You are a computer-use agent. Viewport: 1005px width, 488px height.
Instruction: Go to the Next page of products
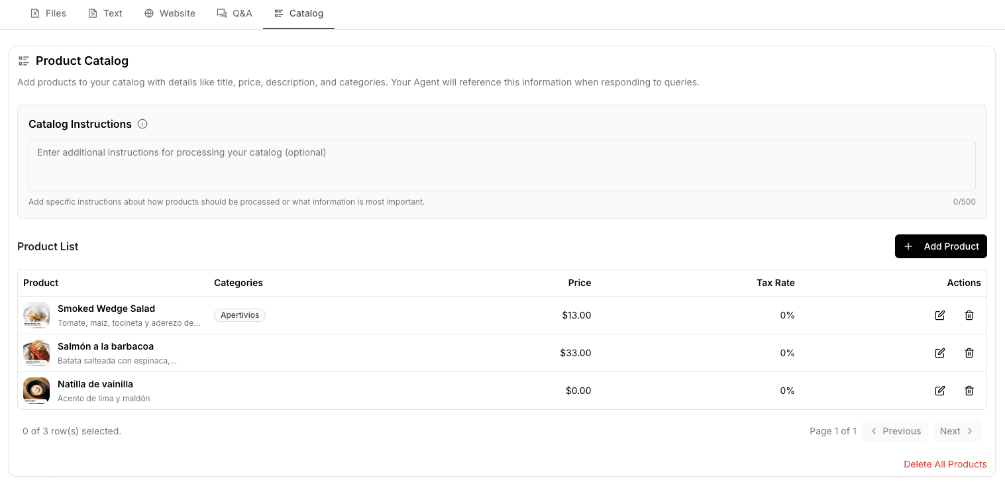click(957, 430)
